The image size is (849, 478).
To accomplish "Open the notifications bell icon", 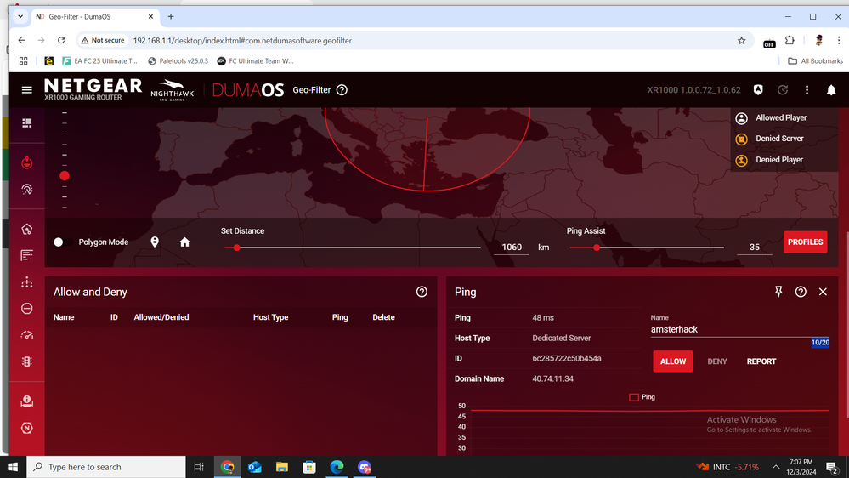I will [x=831, y=90].
